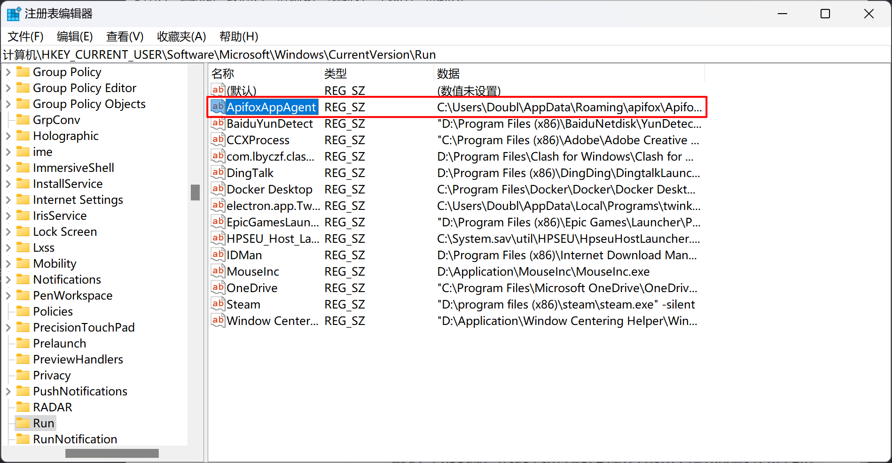Image resolution: width=892 pixels, height=463 pixels.
Task: Maximize the Registry Editor window
Action: pyautogui.click(x=825, y=14)
